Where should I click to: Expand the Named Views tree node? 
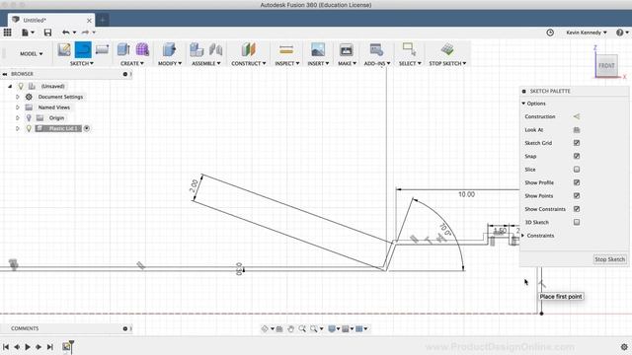point(18,107)
